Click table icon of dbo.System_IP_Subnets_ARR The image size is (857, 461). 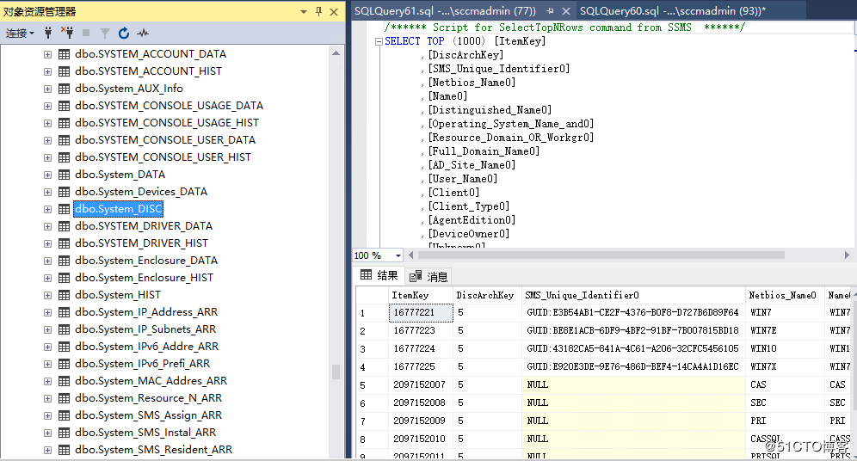[64, 329]
